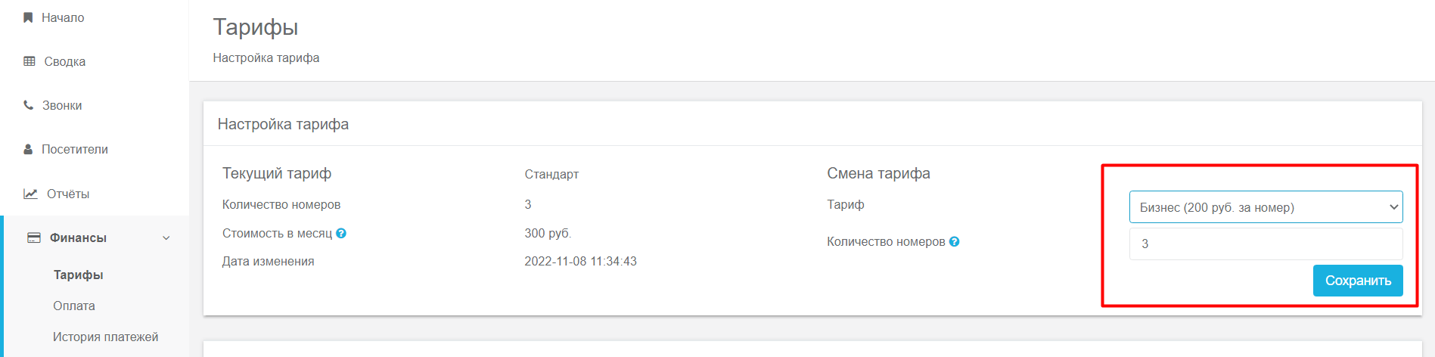Image resolution: width=1435 pixels, height=357 pixels.
Task: Select the Тарифы submenu item
Action: (79, 275)
